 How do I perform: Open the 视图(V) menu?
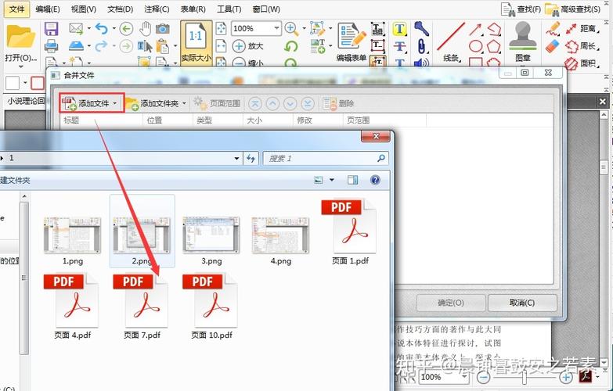click(83, 9)
